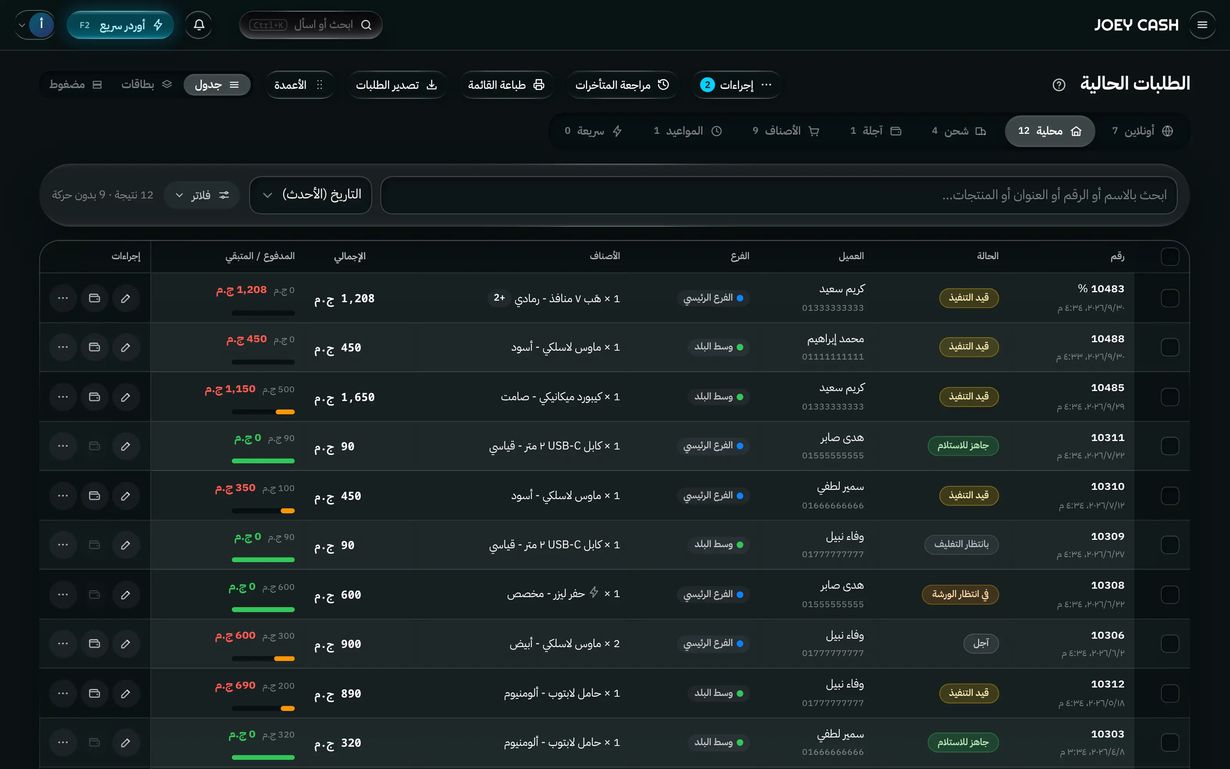Click the search magnifier in the top bar
The image size is (1230, 769).
[366, 25]
